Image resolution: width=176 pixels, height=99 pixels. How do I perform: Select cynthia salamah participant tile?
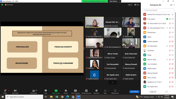[x=95, y=75]
